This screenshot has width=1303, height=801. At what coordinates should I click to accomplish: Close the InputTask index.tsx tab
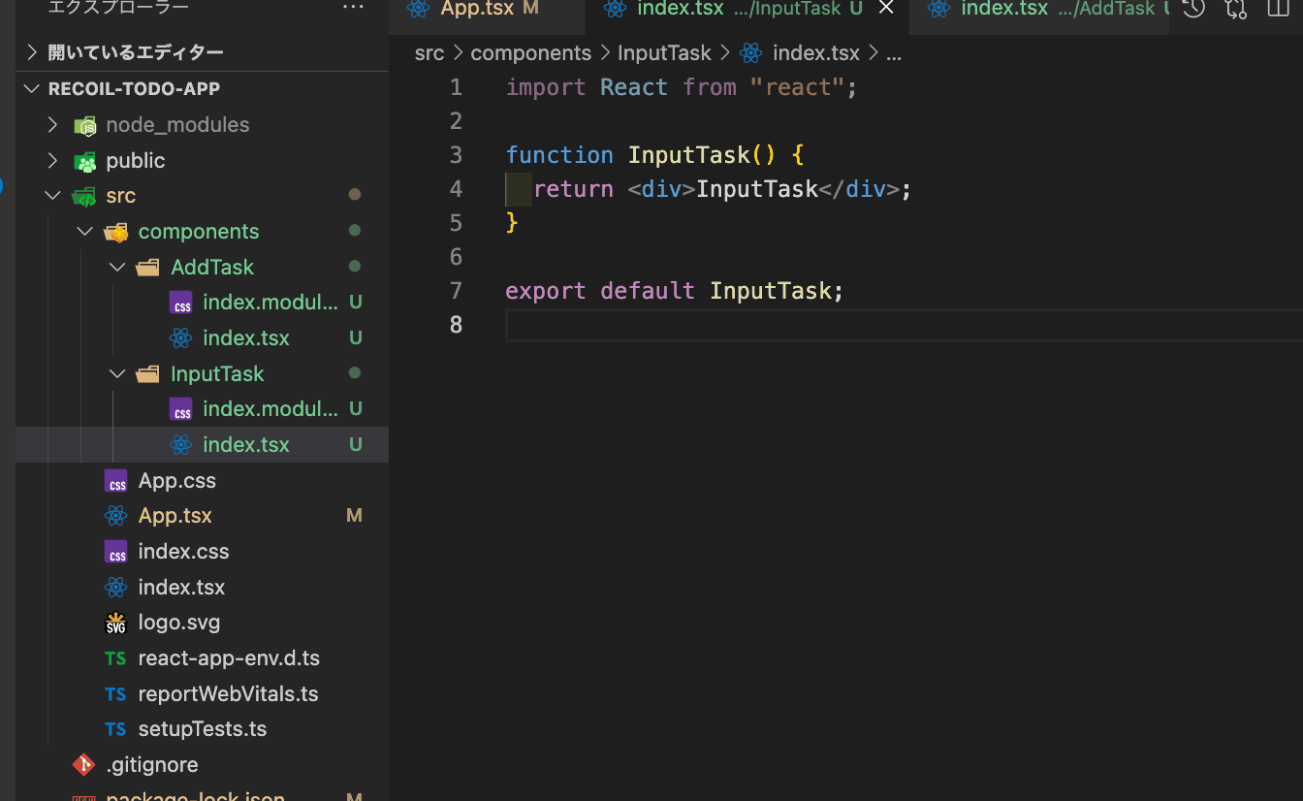click(x=885, y=9)
